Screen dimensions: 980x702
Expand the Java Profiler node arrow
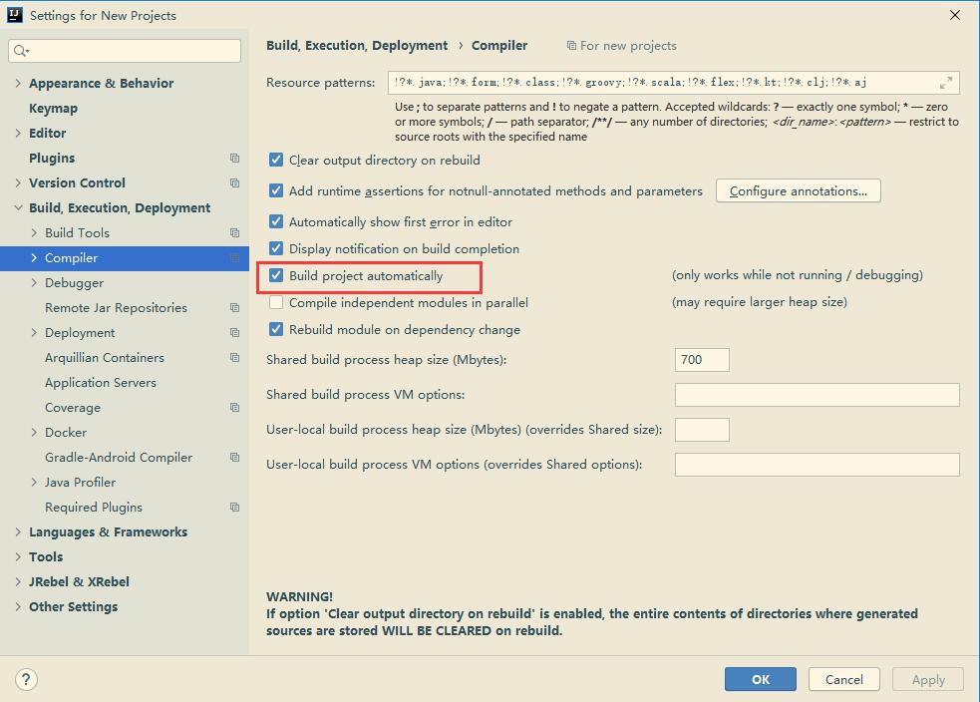pyautogui.click(x=34, y=483)
